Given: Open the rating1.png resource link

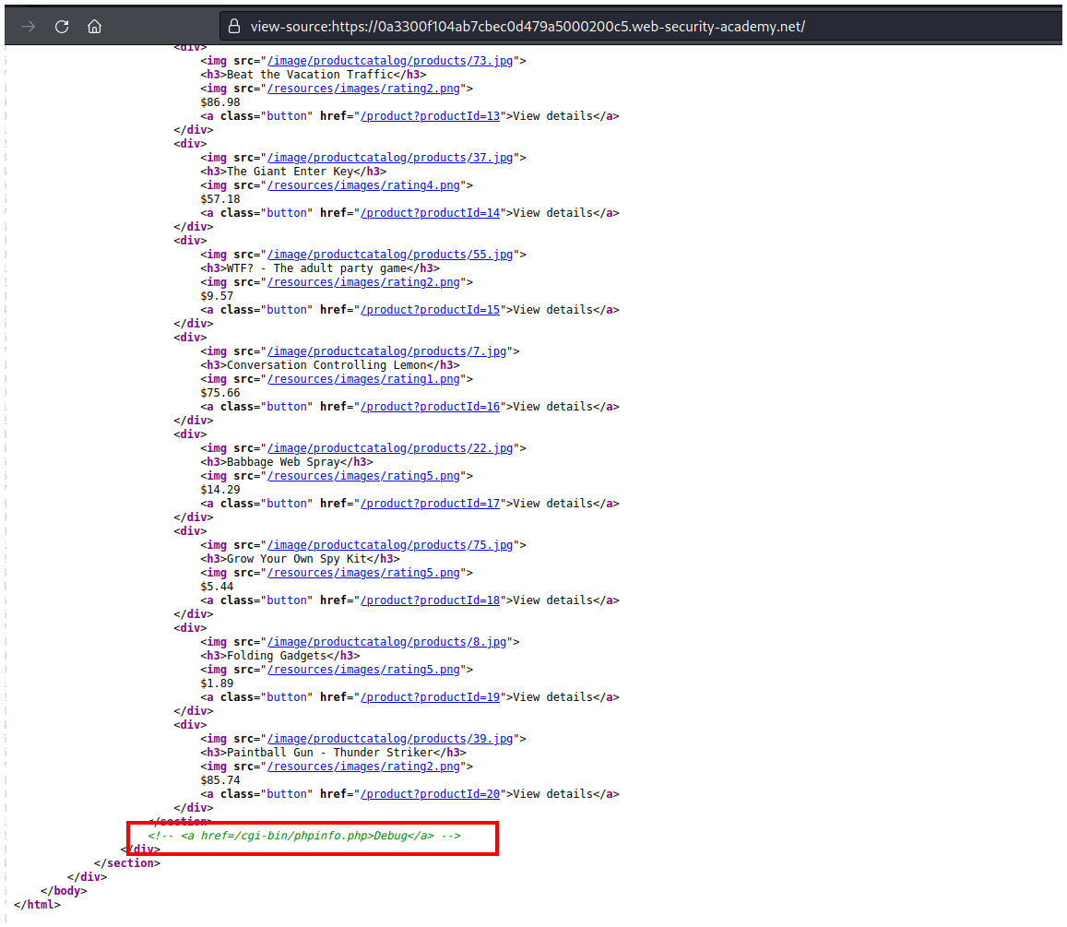Looking at the screenshot, I should (x=366, y=379).
